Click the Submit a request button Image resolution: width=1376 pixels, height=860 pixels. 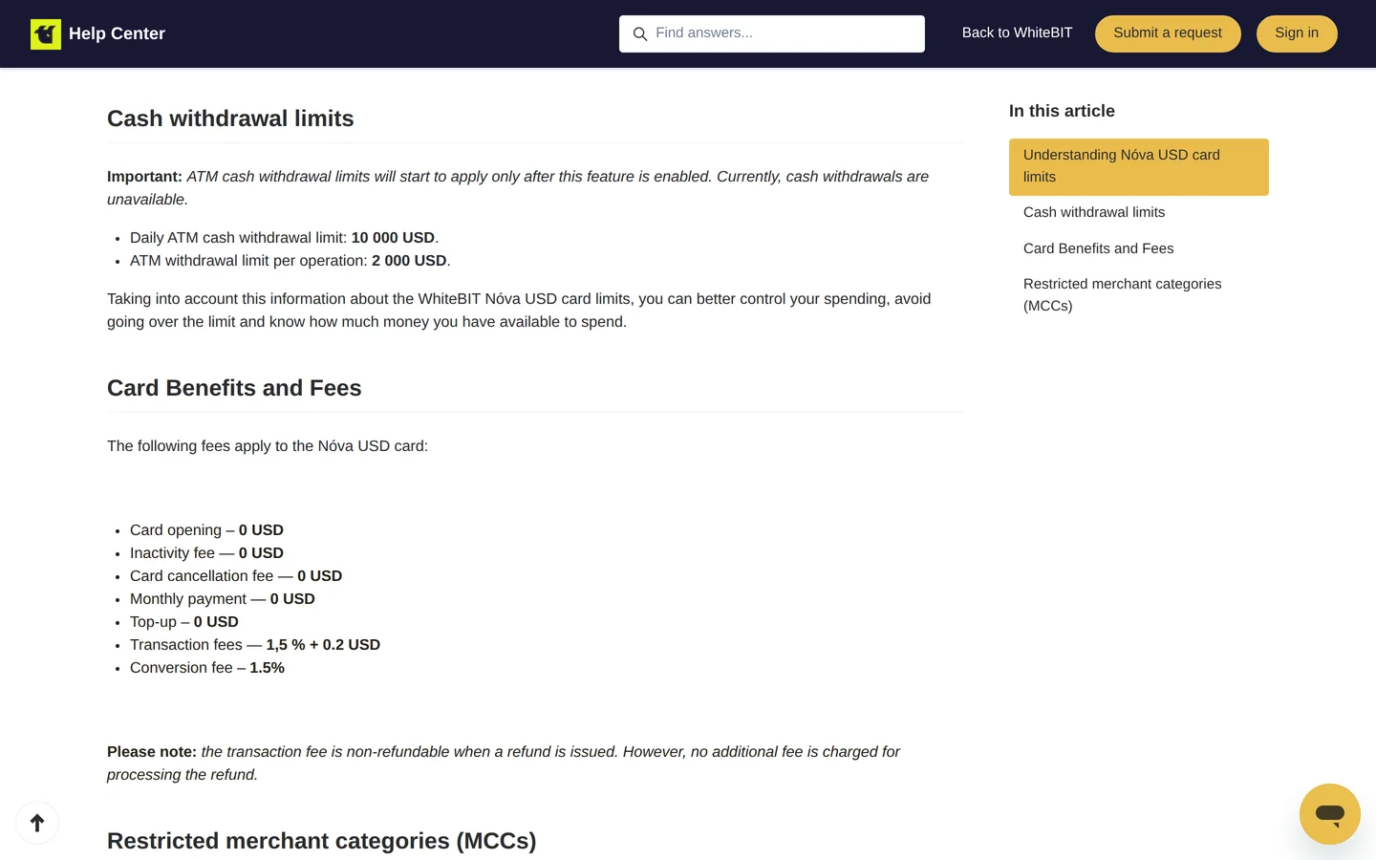click(x=1168, y=33)
